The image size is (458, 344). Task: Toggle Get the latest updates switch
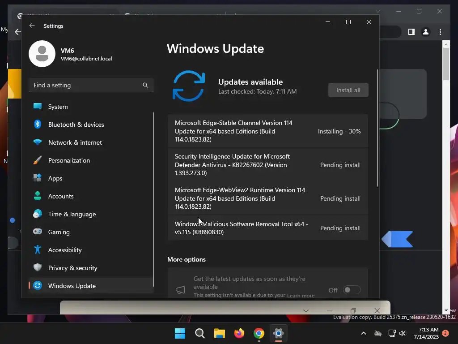click(x=352, y=290)
